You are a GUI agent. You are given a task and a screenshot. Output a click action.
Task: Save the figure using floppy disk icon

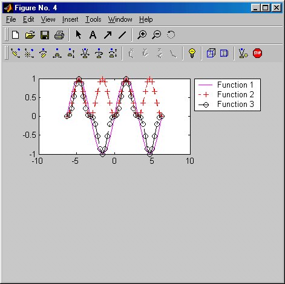[x=45, y=35]
